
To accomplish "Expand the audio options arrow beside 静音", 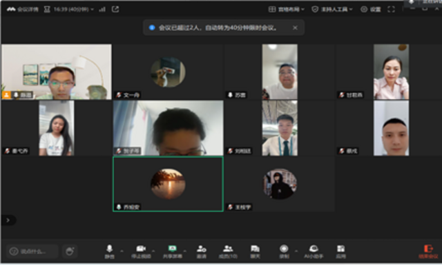I will coord(122,251).
